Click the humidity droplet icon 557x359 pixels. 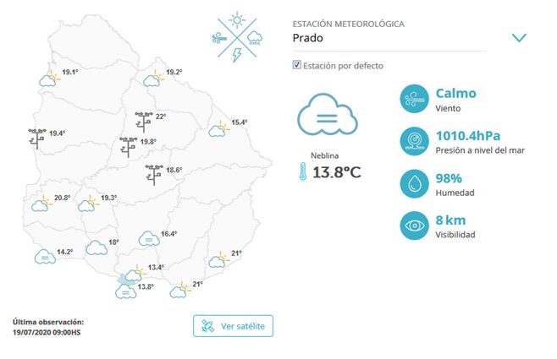coord(415,183)
